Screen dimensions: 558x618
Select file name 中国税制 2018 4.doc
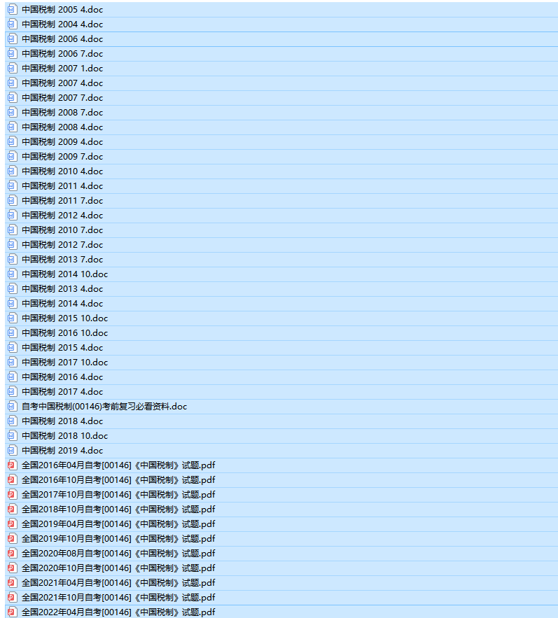[62, 421]
